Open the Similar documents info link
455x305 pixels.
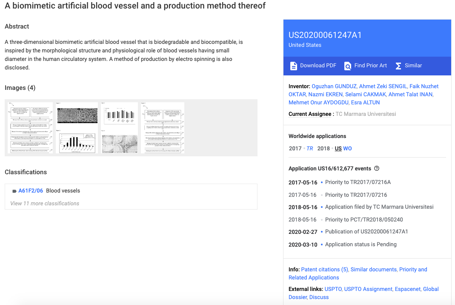click(x=373, y=270)
